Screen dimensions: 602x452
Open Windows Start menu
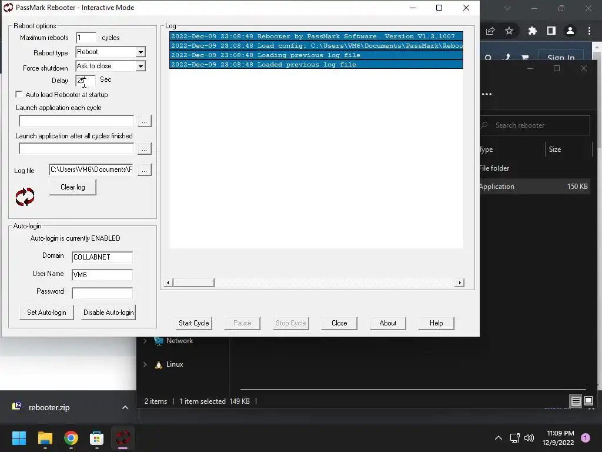pos(19,438)
